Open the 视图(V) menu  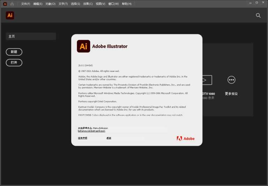[x=100, y=4]
